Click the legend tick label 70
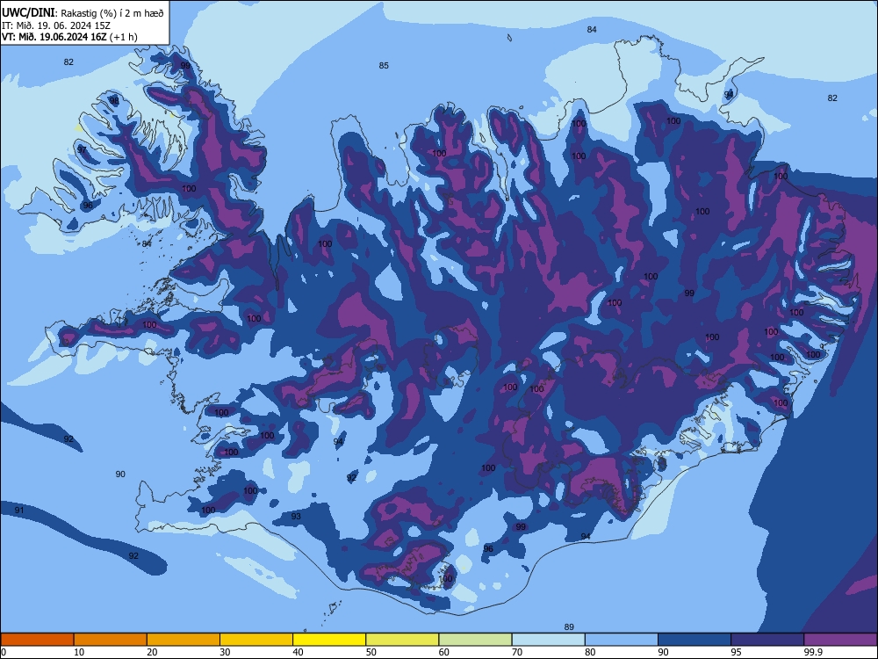The width and height of the screenshot is (878, 659). point(517,652)
